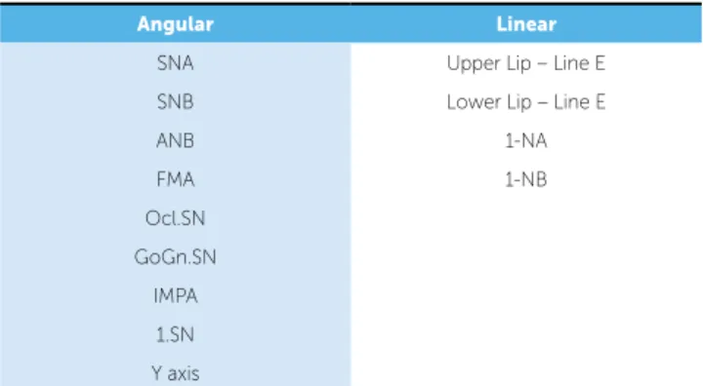
Task: Click the Lower Lip – Line E cell
Action: (x=526, y=101)
